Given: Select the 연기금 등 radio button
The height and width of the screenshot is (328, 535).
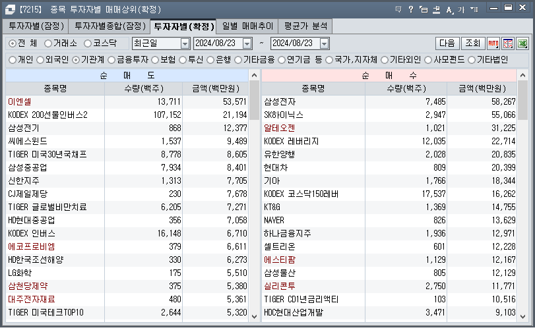Looking at the screenshot, I should pyautogui.click(x=282, y=60).
